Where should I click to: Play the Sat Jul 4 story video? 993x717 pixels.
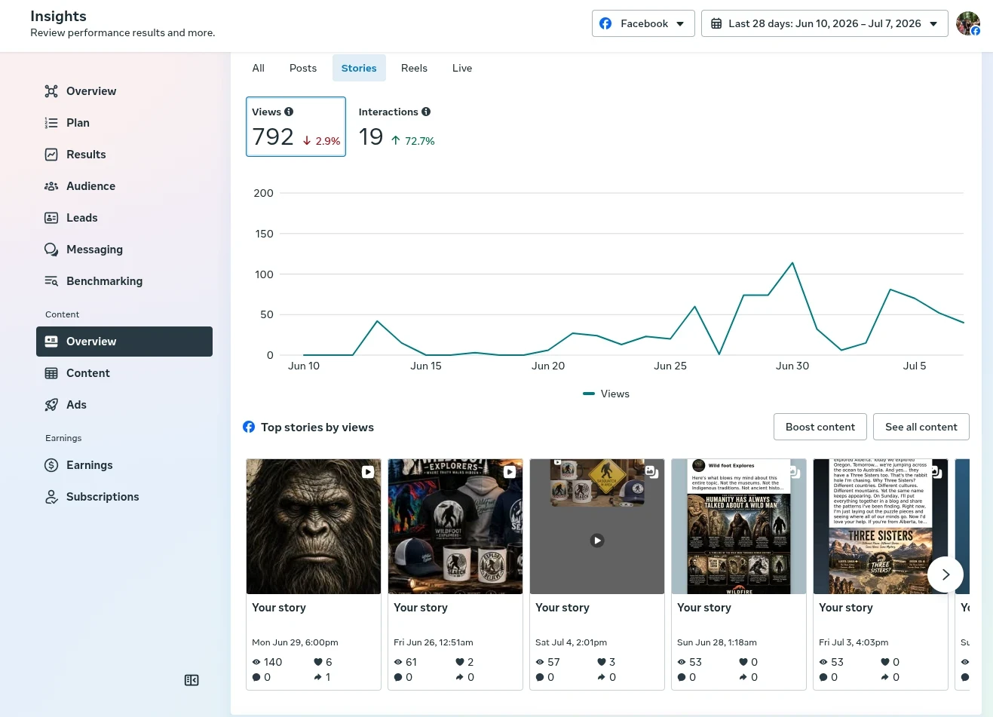[x=597, y=541]
